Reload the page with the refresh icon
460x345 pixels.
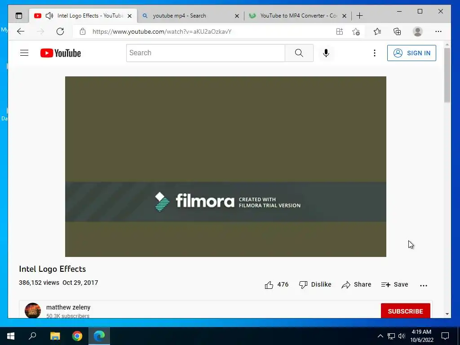[60, 31]
